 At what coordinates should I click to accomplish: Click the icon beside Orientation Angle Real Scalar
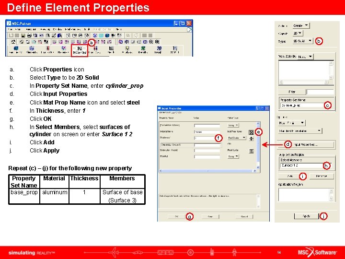251,151
